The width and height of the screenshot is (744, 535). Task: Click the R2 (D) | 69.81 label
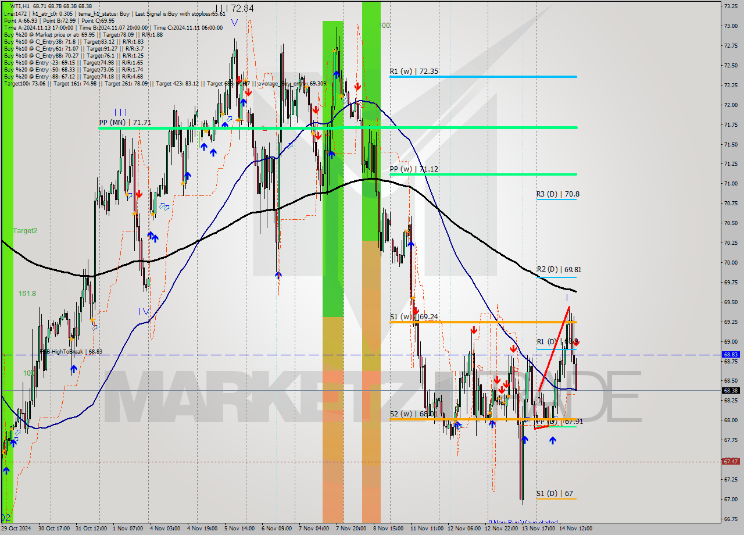(559, 269)
